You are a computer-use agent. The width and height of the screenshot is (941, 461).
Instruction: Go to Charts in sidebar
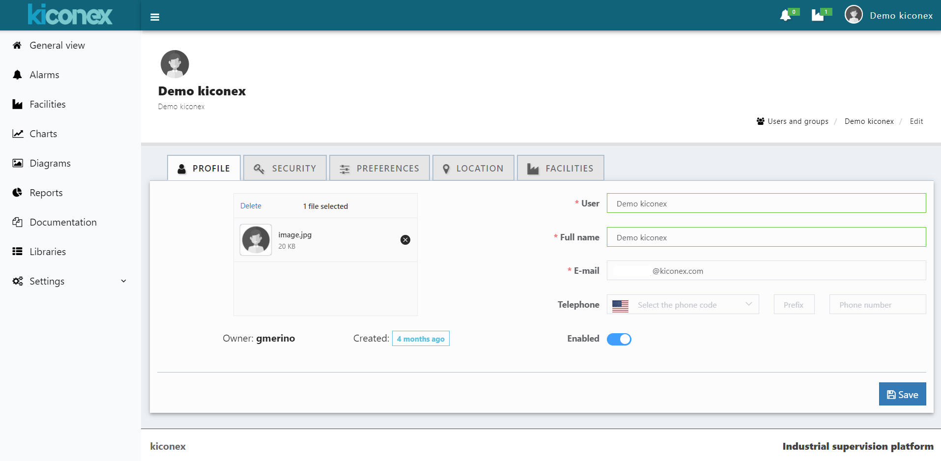tap(43, 134)
